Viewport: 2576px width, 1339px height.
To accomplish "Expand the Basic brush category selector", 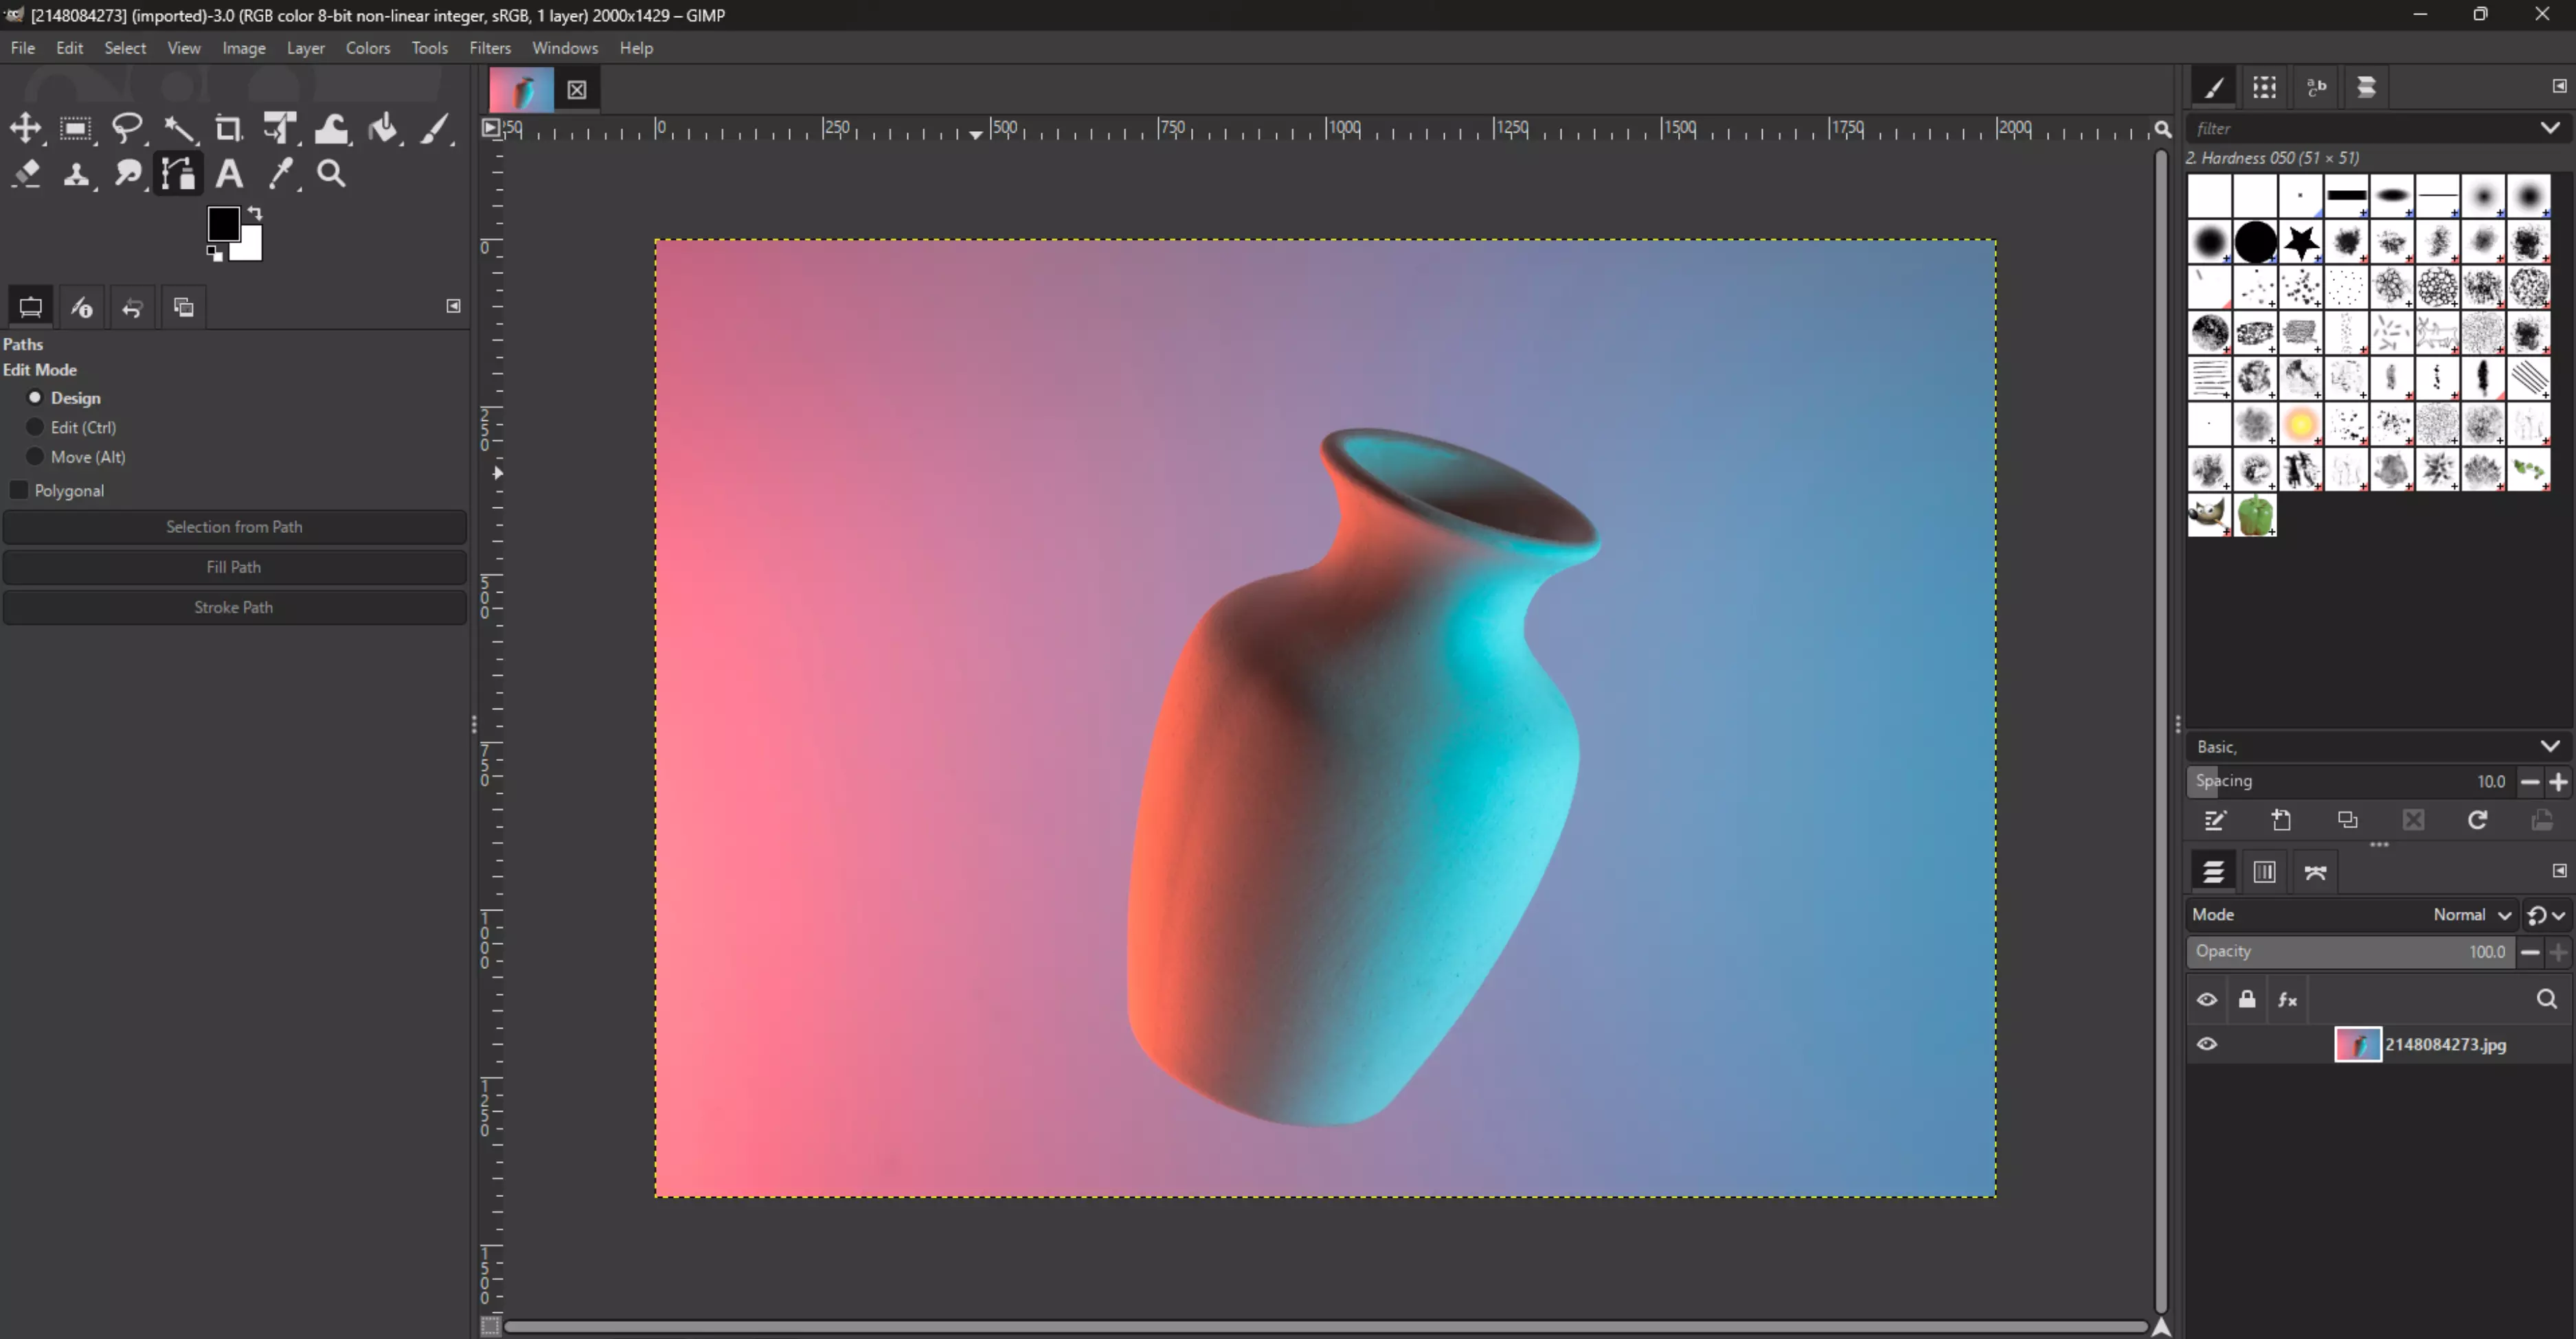I will click(2550, 746).
